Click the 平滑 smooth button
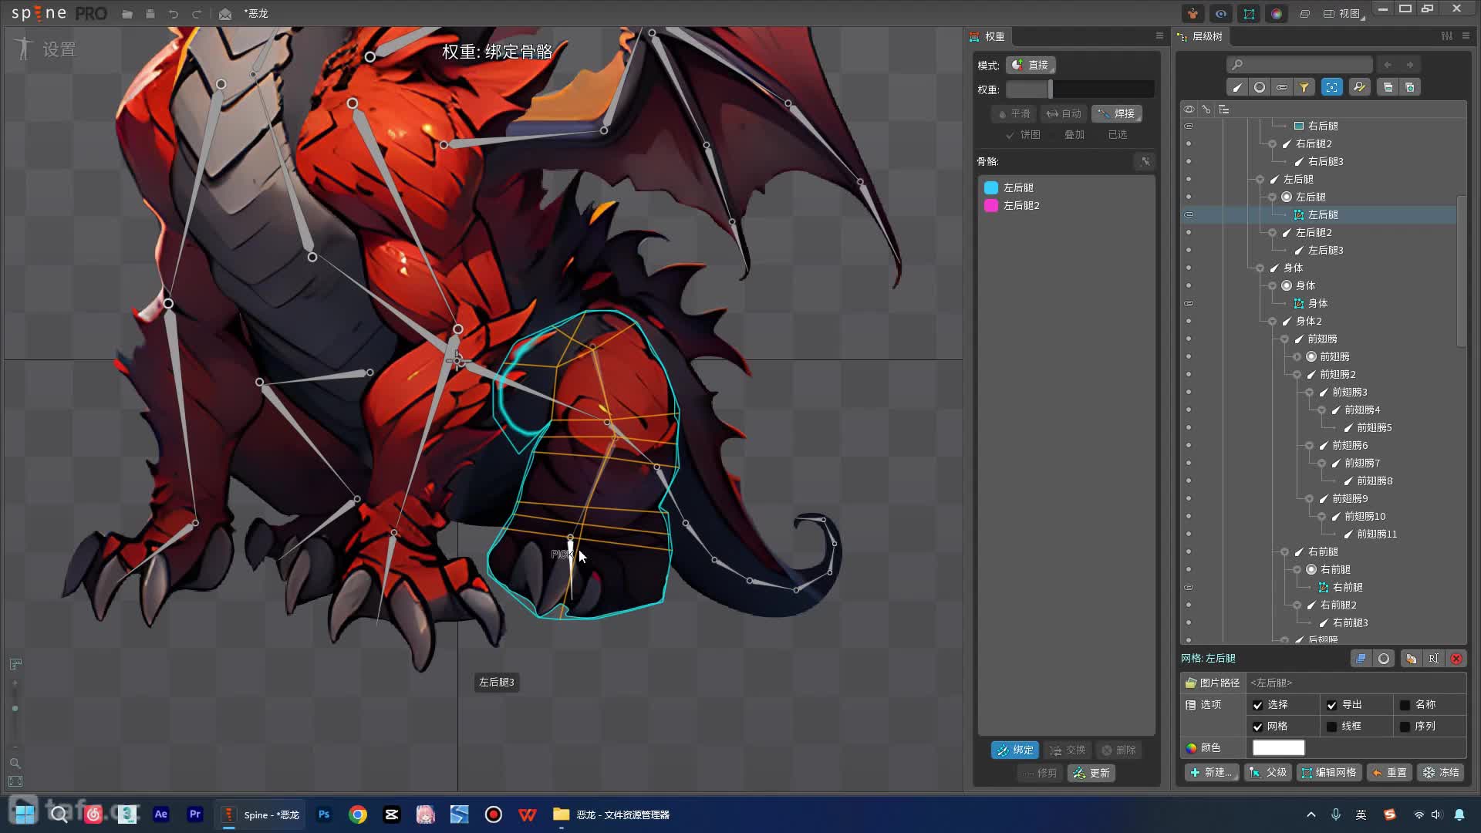This screenshot has height=833, width=1481. pos(1014,113)
